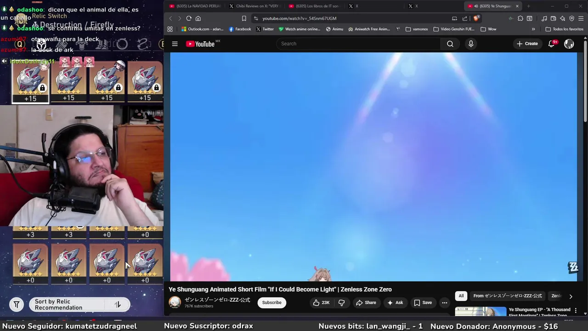Click the browser address bar URL
588x331 pixels.
coord(300,18)
